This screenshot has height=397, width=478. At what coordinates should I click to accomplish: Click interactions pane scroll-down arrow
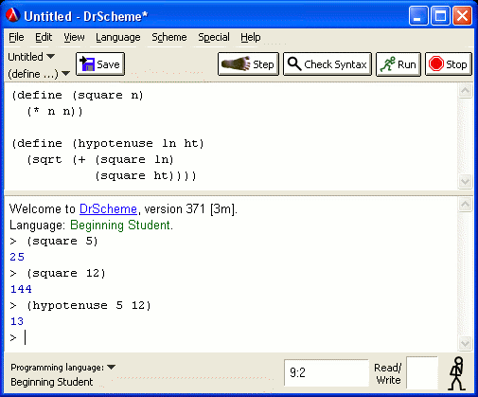click(x=466, y=343)
